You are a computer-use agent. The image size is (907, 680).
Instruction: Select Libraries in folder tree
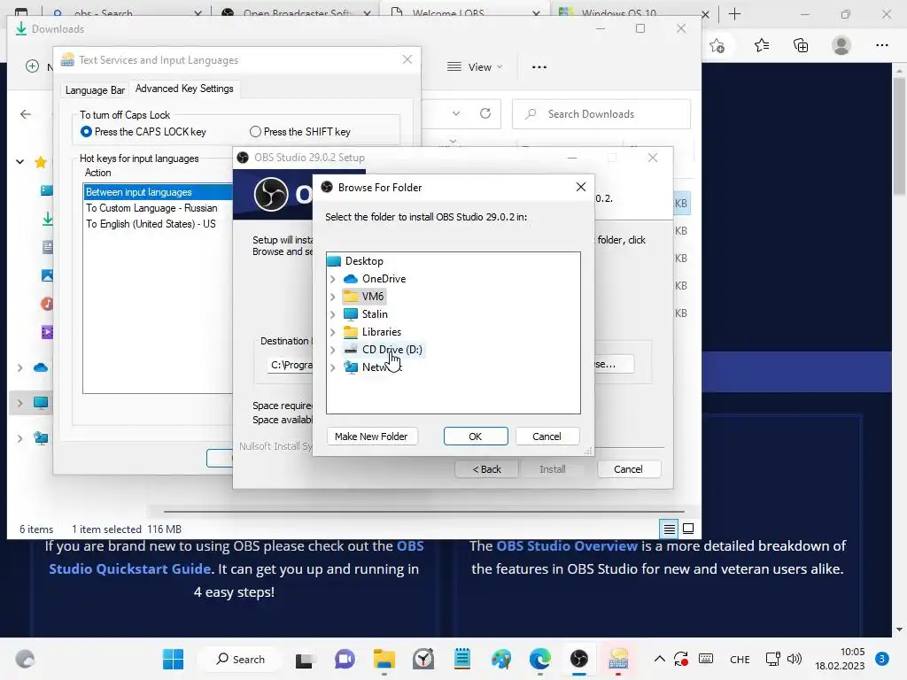373,332
